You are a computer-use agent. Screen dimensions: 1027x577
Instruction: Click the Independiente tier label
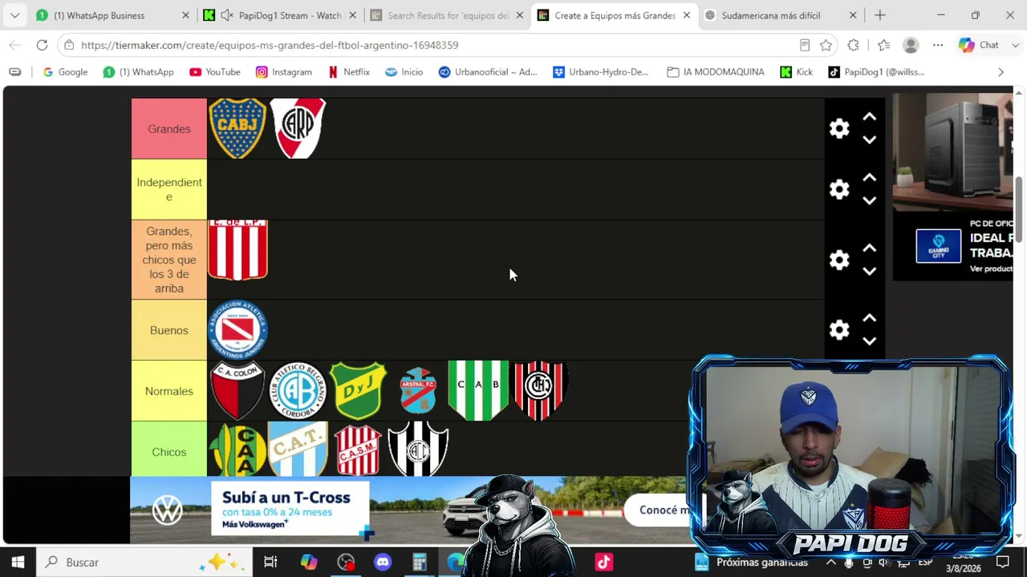coord(169,189)
